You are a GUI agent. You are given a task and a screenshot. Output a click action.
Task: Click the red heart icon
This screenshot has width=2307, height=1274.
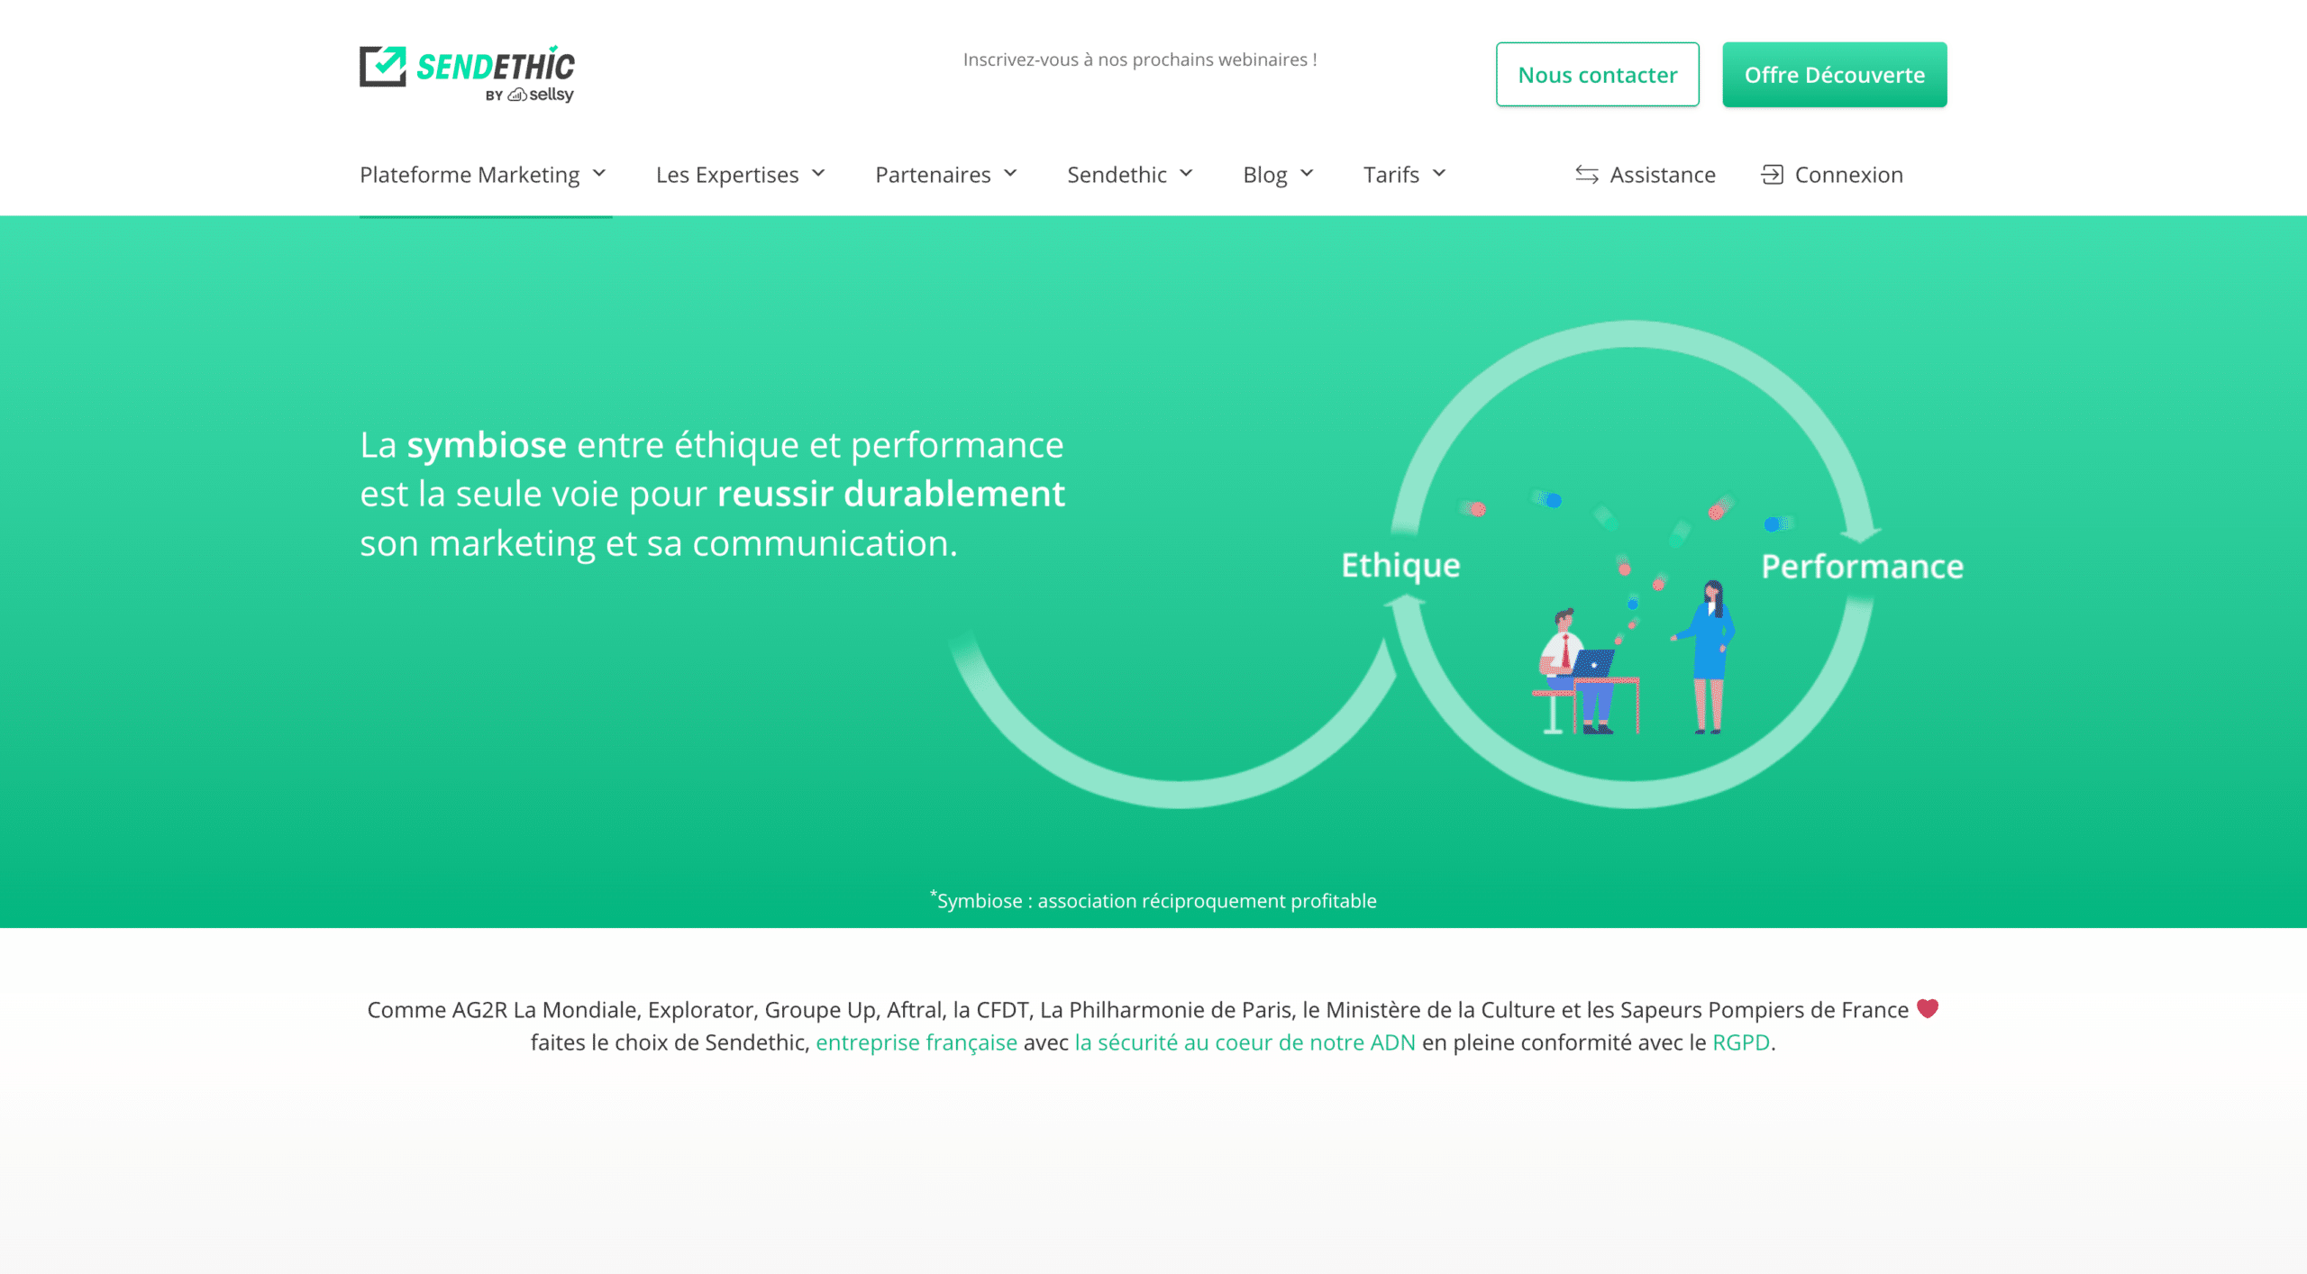[x=1928, y=1008]
